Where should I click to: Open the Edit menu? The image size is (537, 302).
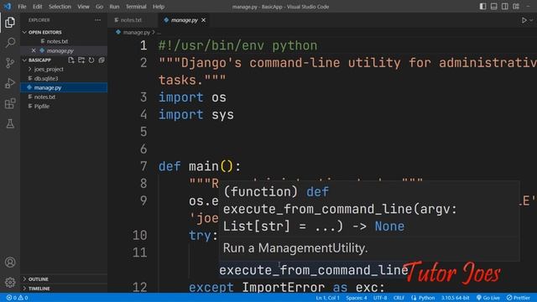click(x=37, y=7)
